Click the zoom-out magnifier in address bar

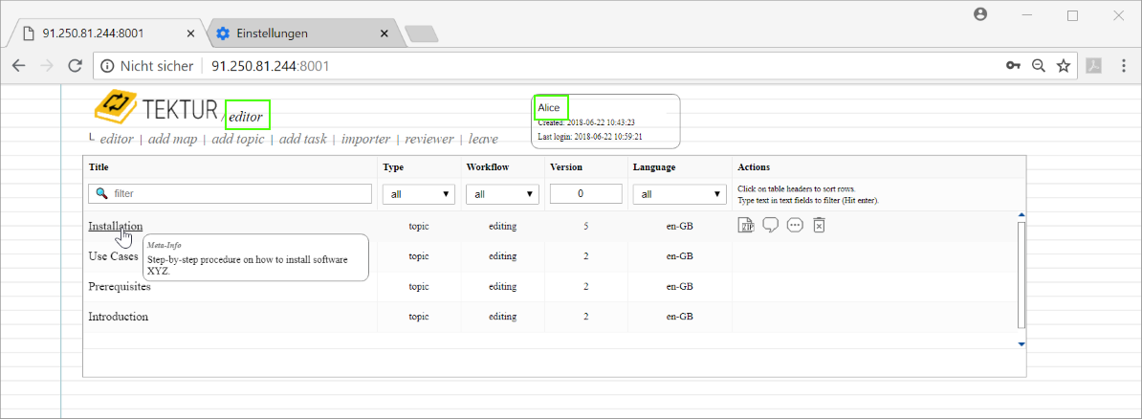(1038, 65)
